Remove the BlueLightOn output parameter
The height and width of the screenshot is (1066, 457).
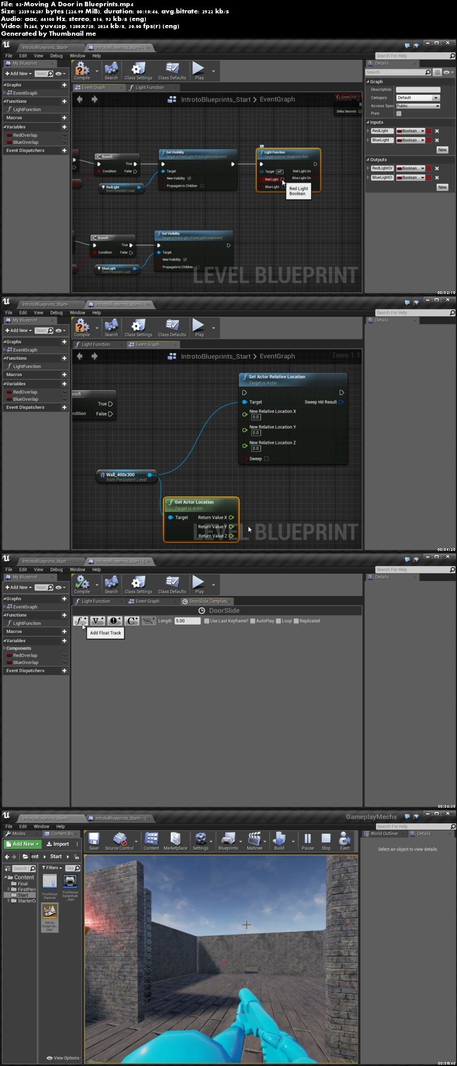(x=437, y=178)
